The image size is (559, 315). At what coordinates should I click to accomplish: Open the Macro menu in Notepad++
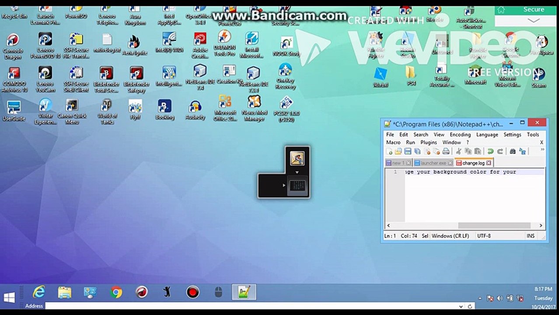393,142
